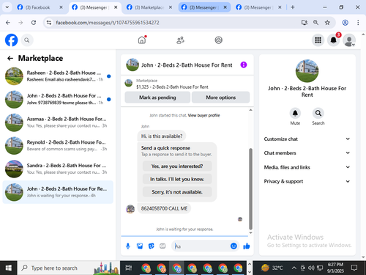Open the Windows notification center icon

(354, 268)
